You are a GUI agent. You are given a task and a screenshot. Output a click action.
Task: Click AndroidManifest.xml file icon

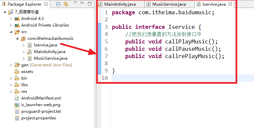click(x=17, y=98)
